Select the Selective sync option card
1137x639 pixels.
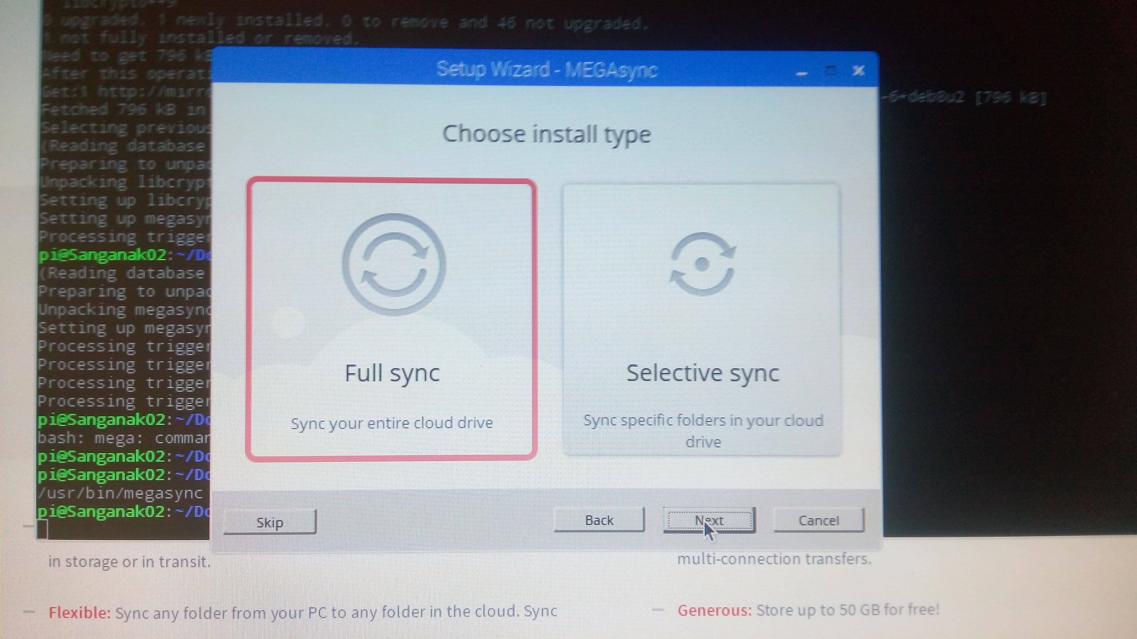[702, 320]
